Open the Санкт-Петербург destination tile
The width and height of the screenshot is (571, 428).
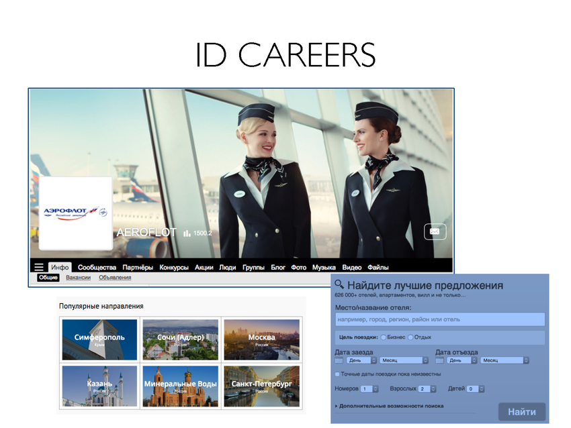point(261,386)
